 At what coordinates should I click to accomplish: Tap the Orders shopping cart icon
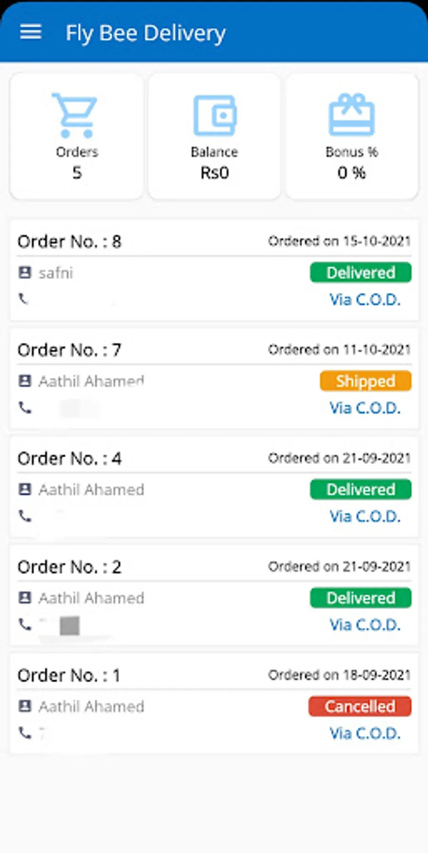[x=75, y=115]
